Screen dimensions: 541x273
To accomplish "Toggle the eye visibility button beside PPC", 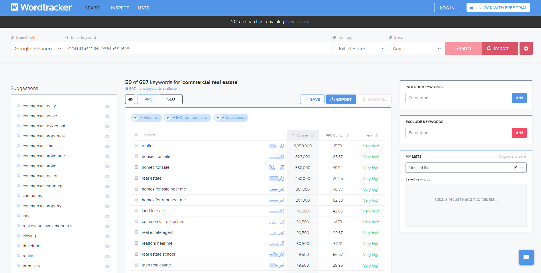I will click(130, 99).
